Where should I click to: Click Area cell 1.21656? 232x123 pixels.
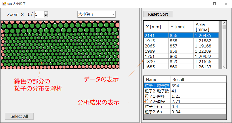[206, 61]
